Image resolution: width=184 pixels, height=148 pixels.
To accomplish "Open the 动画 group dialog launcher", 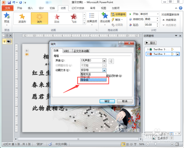I will coord(96,30).
